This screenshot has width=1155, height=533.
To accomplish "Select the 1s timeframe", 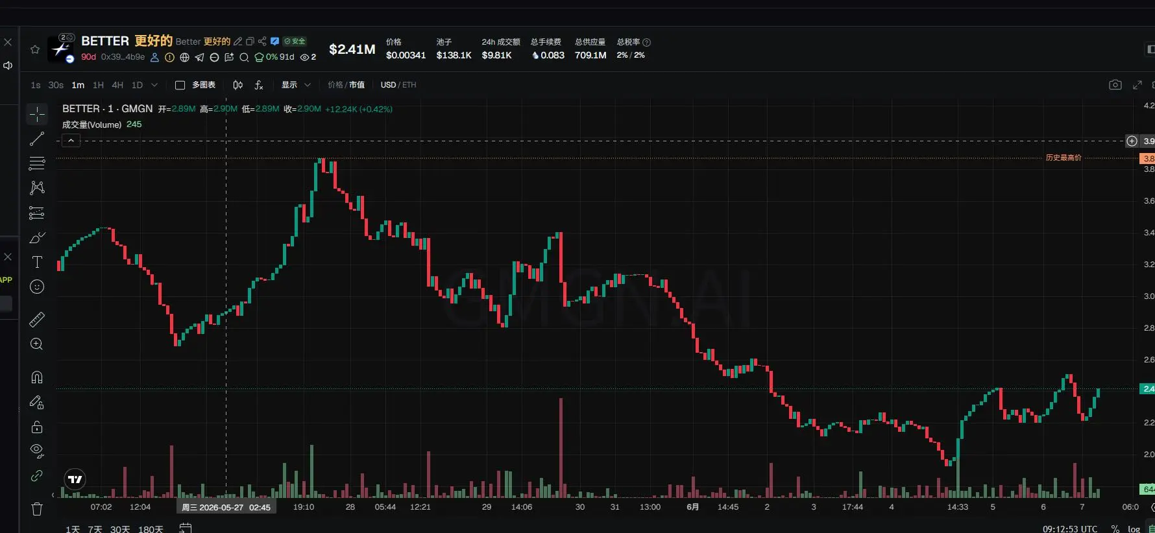I will [x=36, y=85].
